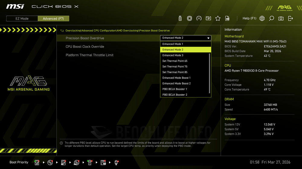This screenshot has height=169, width=302.
Task: Choose Enhanced Mode 1 option
Action: pos(186,44)
